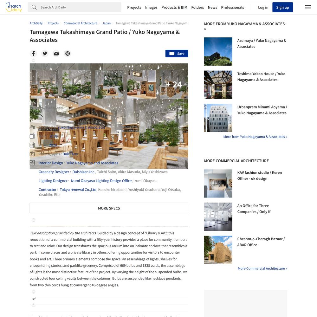Open Azumaya / Yuko Nagayama title
This screenshot has width=317, height=317.
[262, 43]
